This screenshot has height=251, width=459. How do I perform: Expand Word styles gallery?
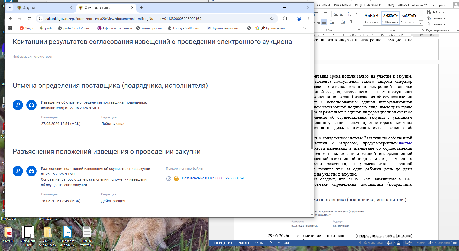point(421,23)
